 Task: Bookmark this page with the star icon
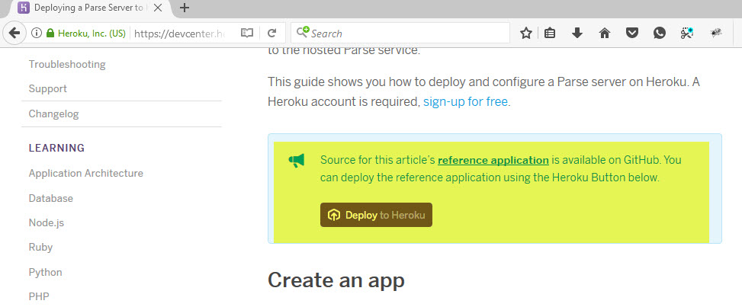click(x=525, y=33)
